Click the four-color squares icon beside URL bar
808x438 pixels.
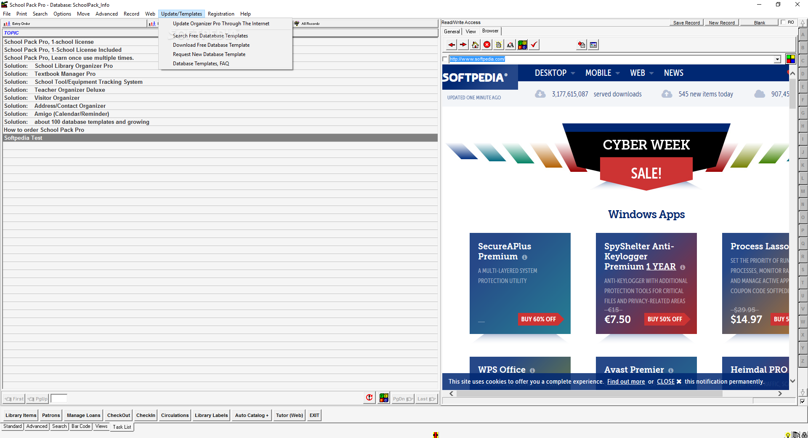point(791,59)
